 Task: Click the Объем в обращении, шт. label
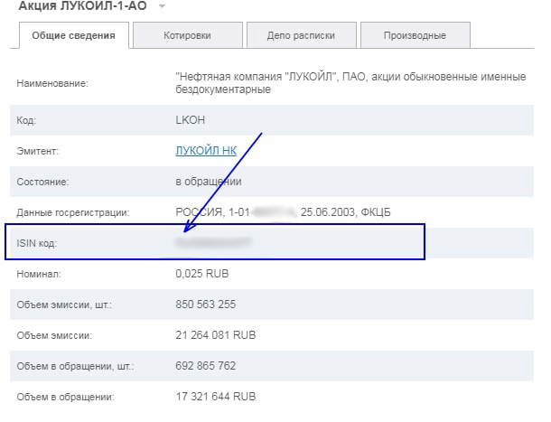(75, 366)
